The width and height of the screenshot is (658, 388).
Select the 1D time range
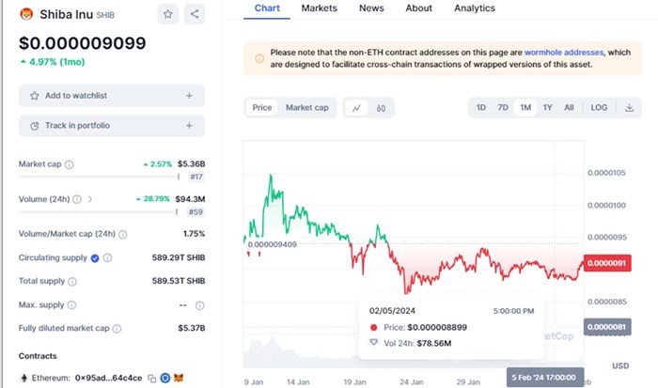click(481, 108)
